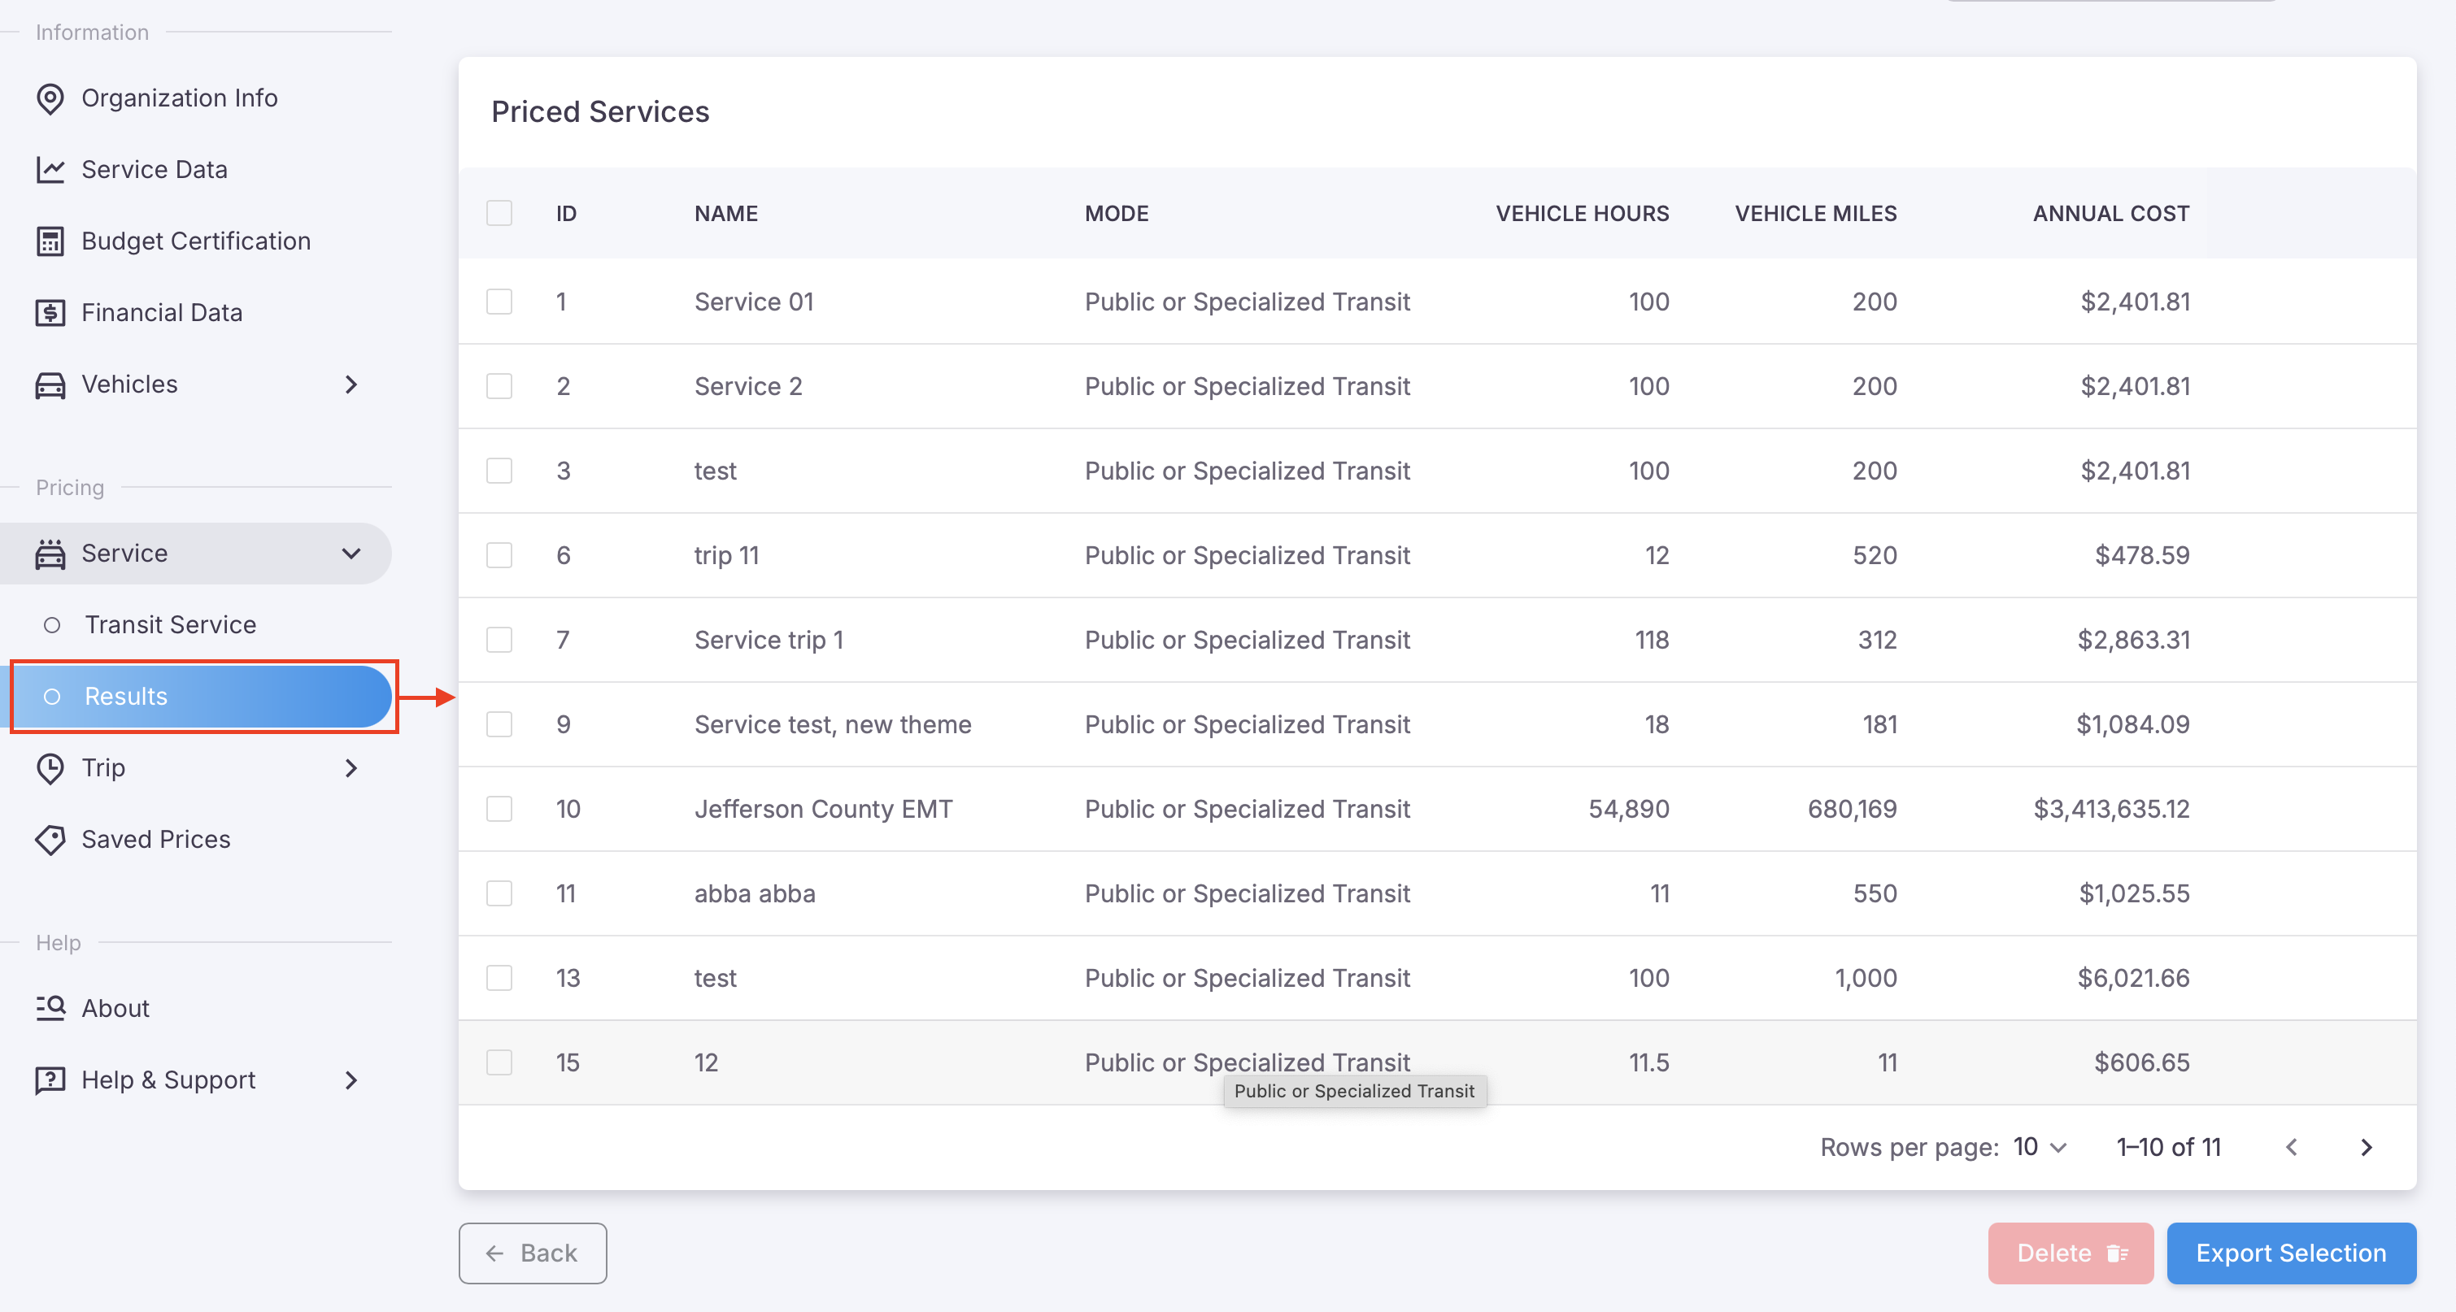Click the Trip clock icon

50,768
